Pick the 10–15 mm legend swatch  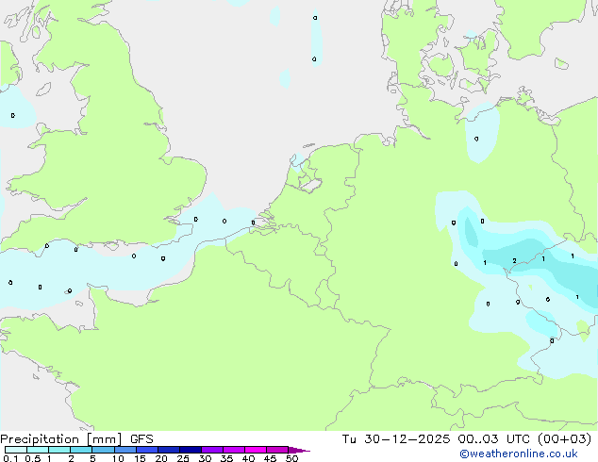tap(125, 450)
